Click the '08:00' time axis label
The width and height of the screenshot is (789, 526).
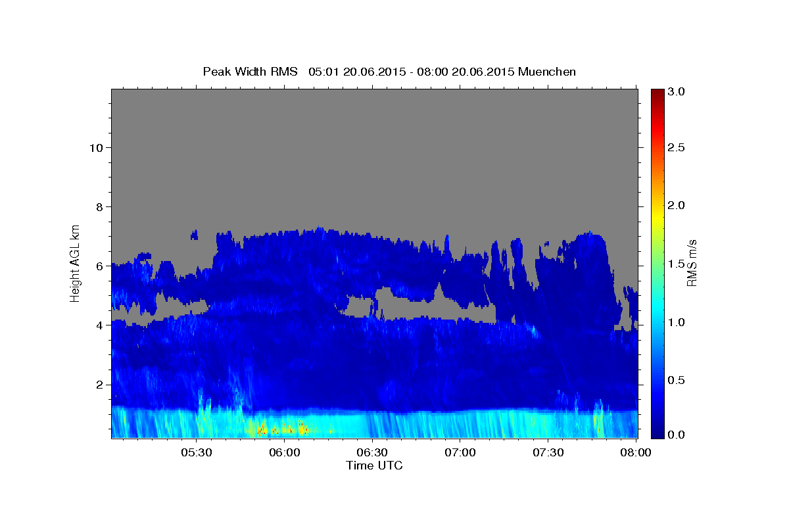click(x=636, y=452)
